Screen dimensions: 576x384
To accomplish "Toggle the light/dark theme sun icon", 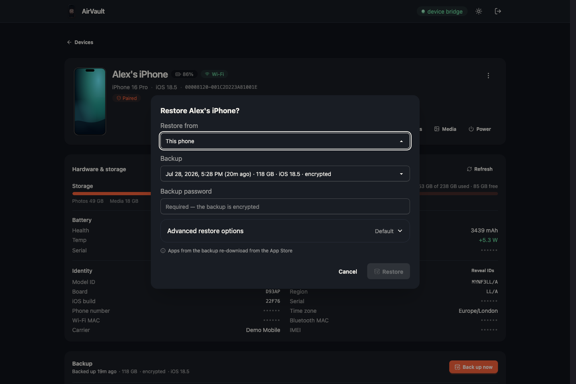I will click(479, 11).
